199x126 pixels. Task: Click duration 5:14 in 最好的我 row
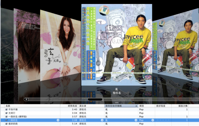[75, 124]
